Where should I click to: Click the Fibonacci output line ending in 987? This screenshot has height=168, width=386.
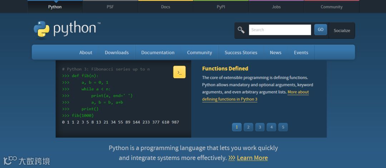(x=121, y=122)
